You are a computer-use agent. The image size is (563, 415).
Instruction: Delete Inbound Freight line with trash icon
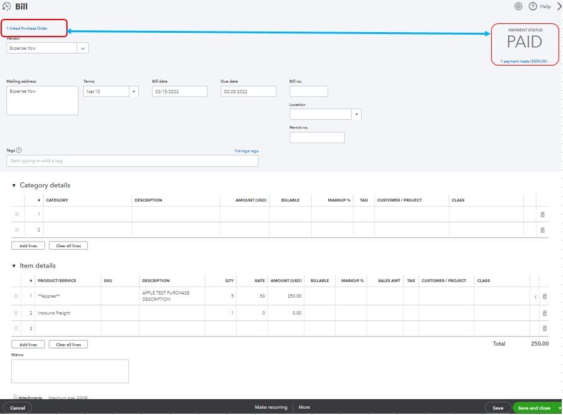tap(544, 313)
